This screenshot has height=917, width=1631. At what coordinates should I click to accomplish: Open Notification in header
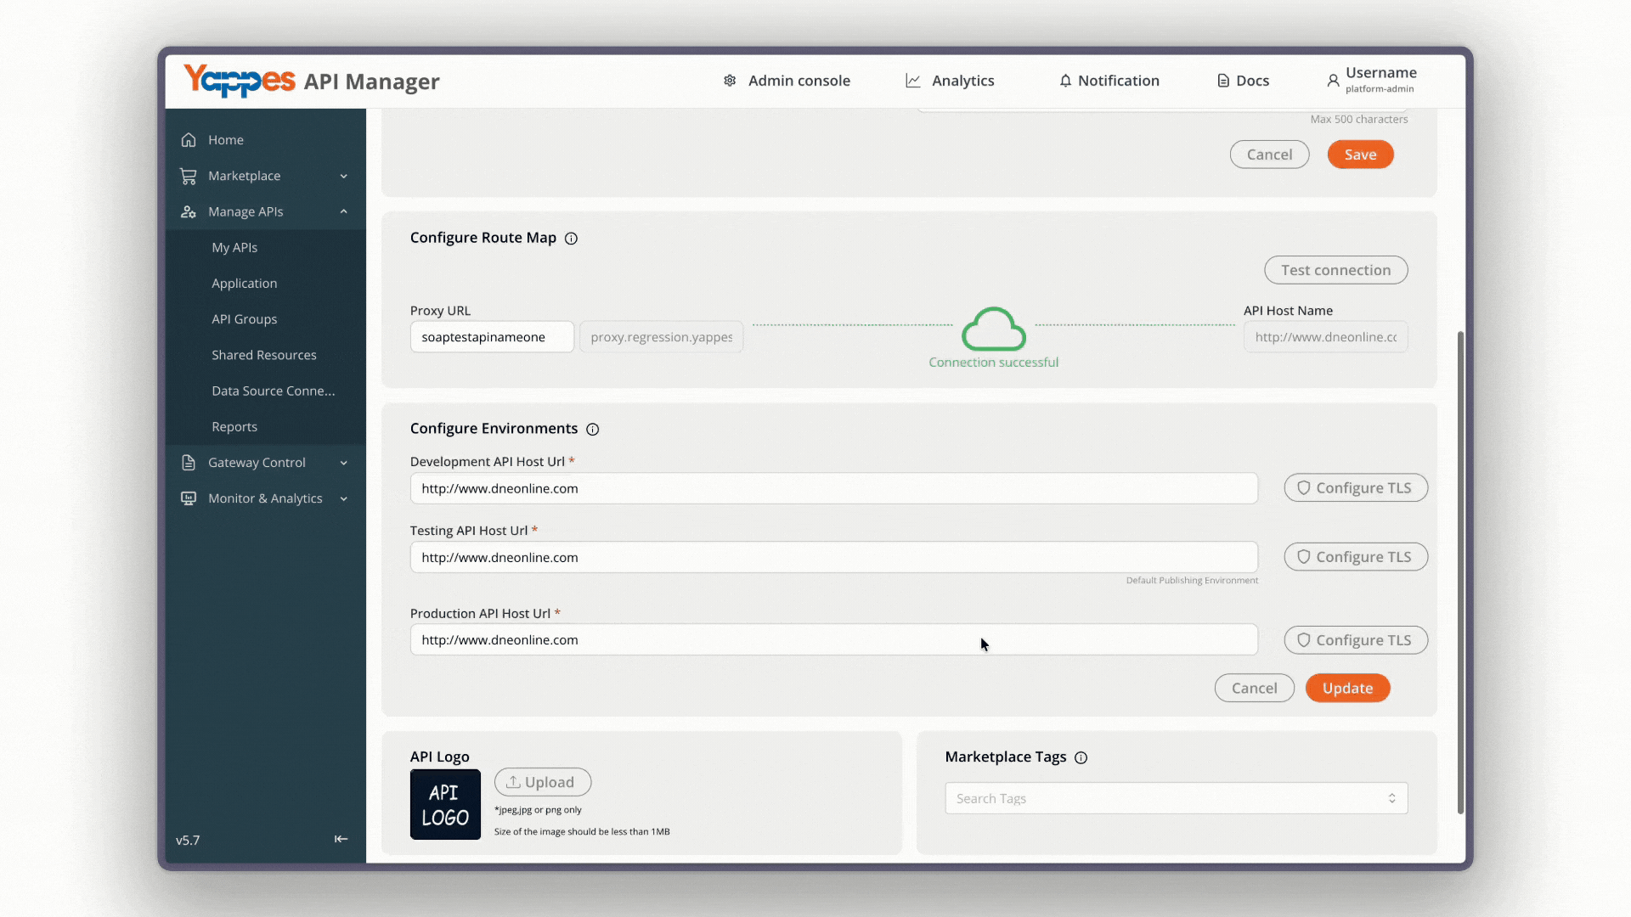click(x=1119, y=81)
